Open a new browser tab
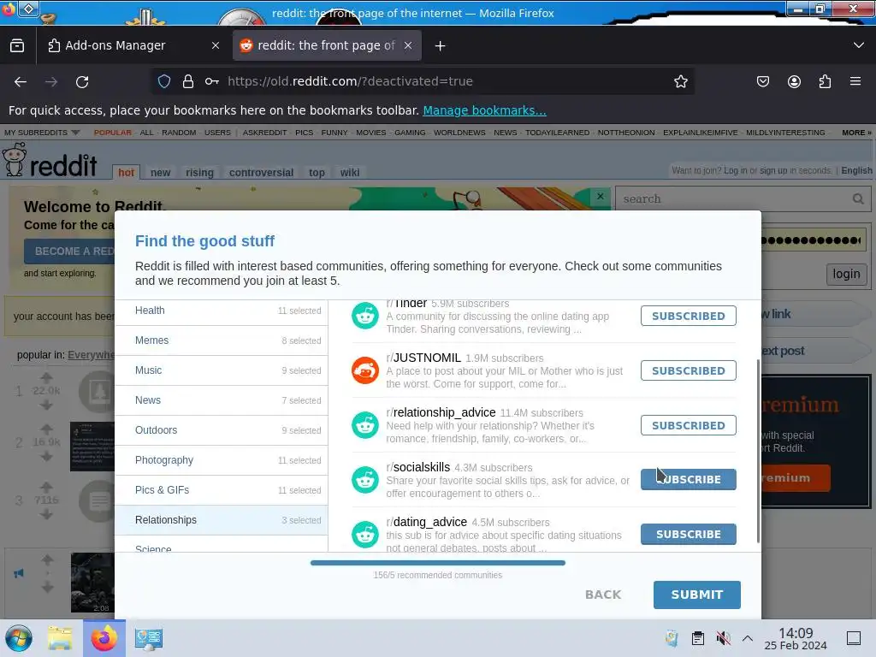The width and height of the screenshot is (876, 657). (x=441, y=46)
